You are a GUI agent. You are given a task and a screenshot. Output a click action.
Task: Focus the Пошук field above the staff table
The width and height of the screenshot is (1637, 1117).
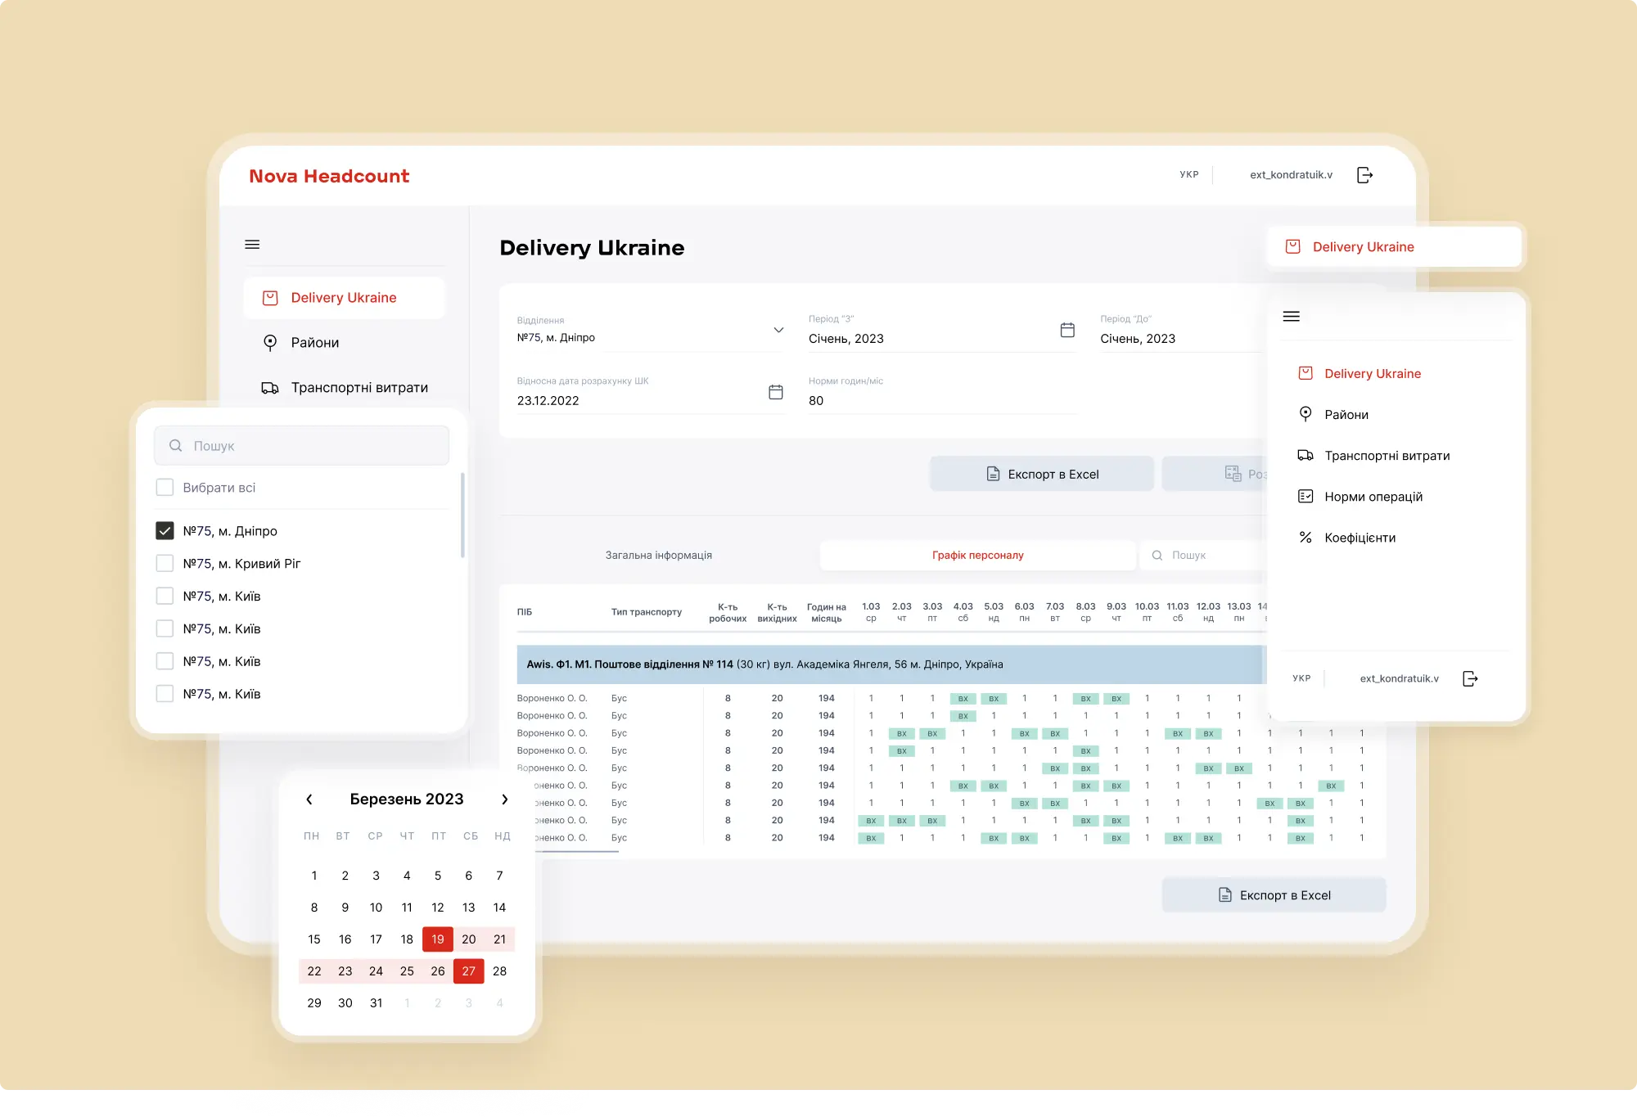pos(1203,555)
